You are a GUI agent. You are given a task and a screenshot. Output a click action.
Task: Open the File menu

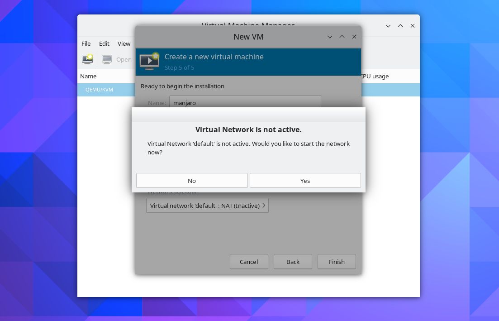tap(86, 43)
